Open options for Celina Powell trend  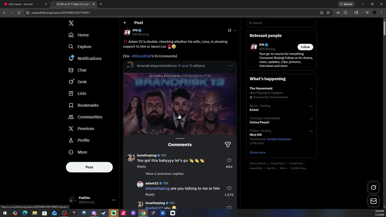311,119
